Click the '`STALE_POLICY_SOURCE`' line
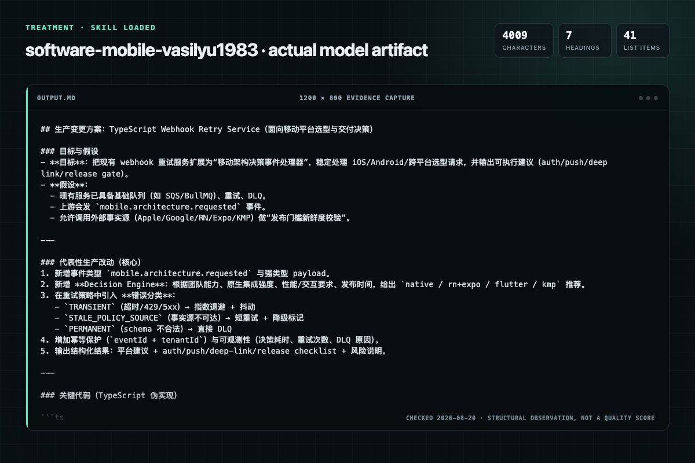 (179, 318)
